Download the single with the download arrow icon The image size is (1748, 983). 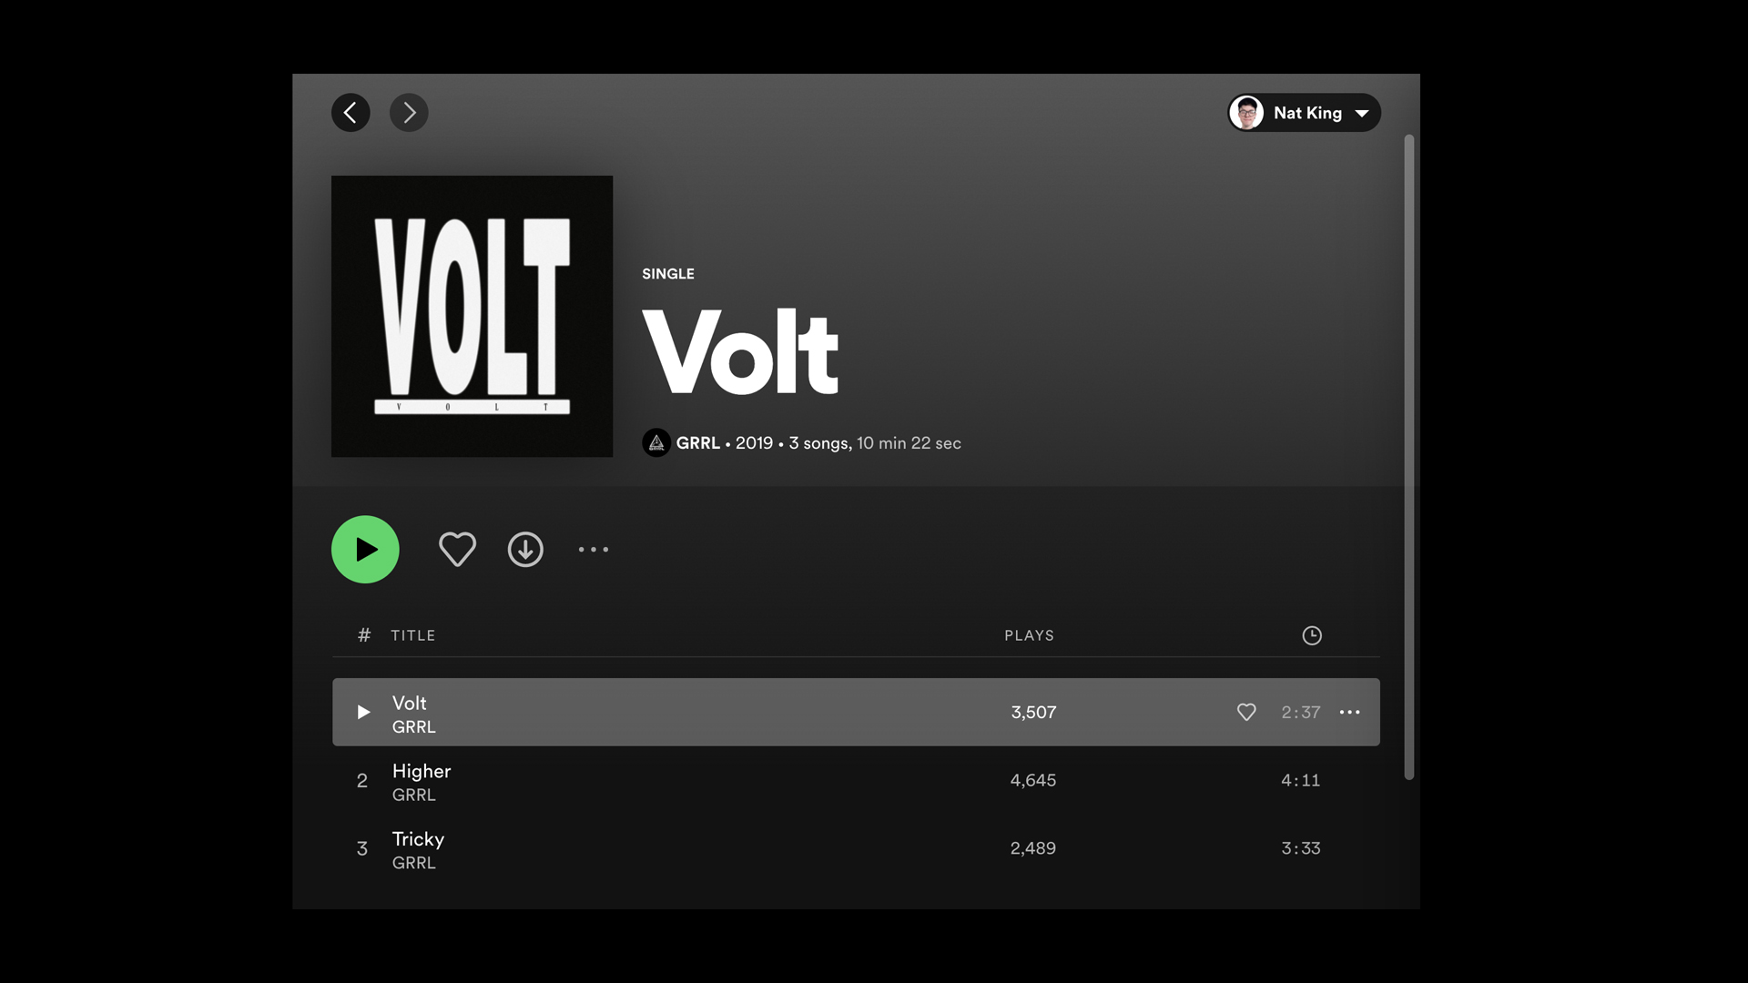pyautogui.click(x=525, y=550)
